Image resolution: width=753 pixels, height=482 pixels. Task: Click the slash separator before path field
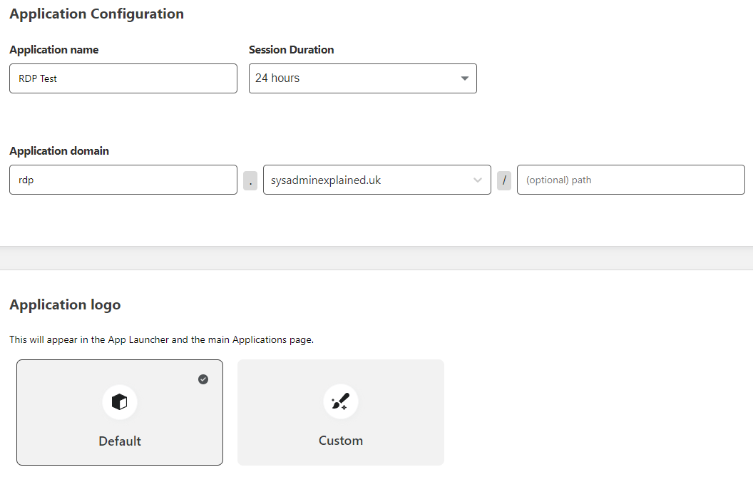[x=504, y=180]
